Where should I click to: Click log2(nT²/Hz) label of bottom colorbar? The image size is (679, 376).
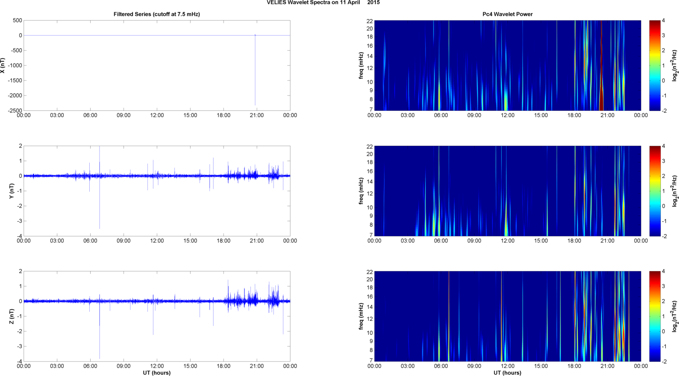[675, 316]
